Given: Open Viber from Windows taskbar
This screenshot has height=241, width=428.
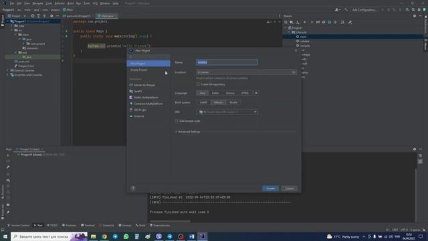Looking at the screenshot, I should pos(159,236).
